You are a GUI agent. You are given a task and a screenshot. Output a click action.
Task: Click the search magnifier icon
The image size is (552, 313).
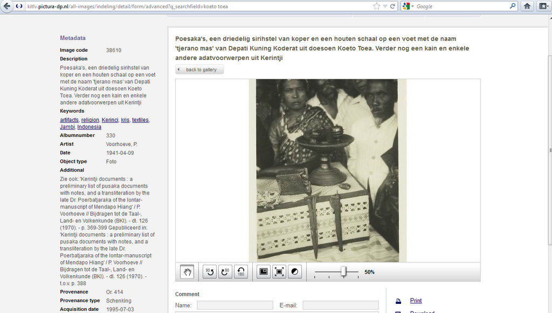click(513, 6)
